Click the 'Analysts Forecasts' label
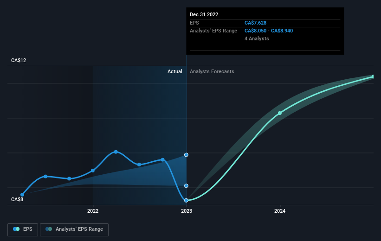The width and height of the screenshot is (381, 241). (x=212, y=71)
